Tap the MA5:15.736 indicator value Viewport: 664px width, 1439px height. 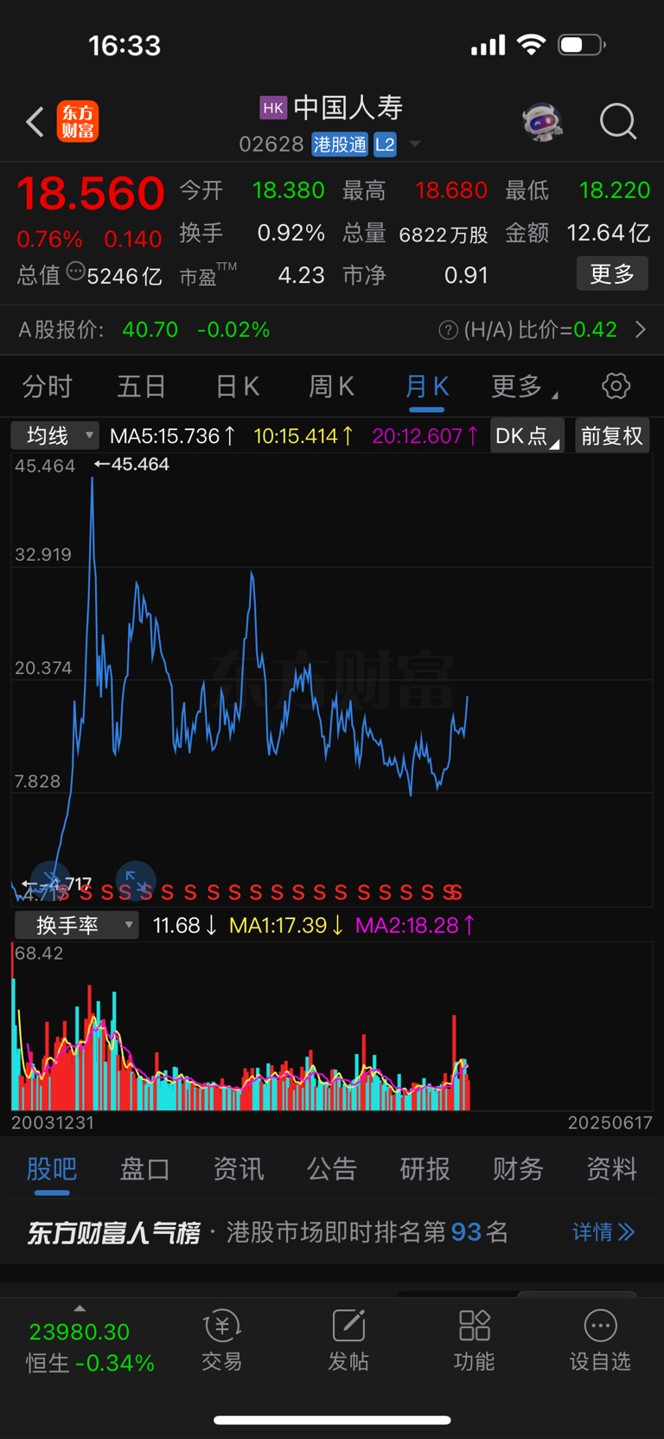click(173, 435)
